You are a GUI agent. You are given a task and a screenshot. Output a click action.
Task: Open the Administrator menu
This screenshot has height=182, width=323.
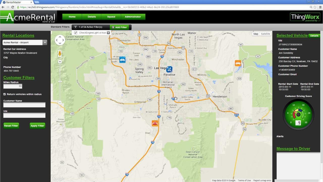(133, 17)
